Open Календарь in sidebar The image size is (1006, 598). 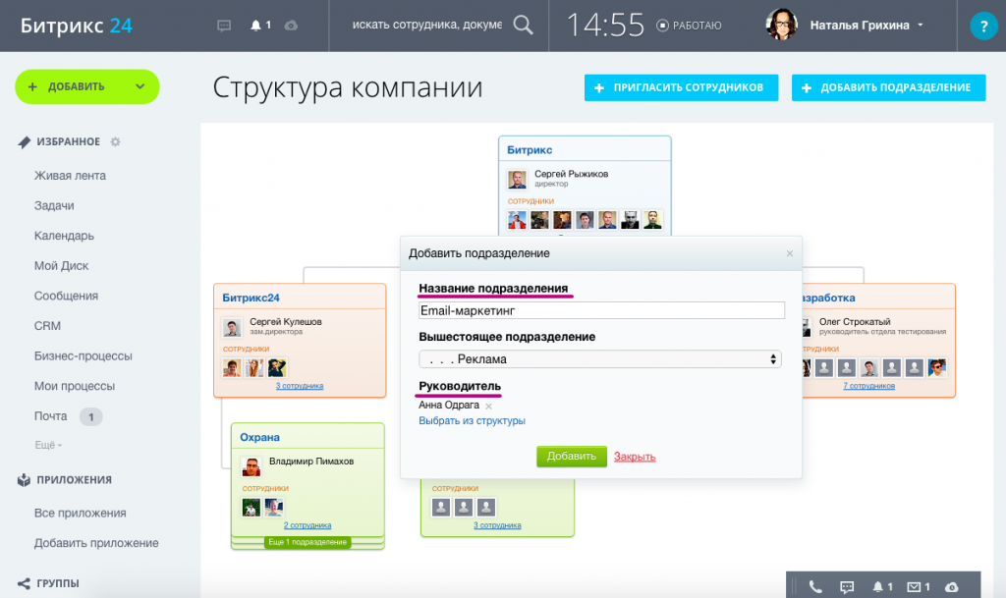[x=64, y=236]
